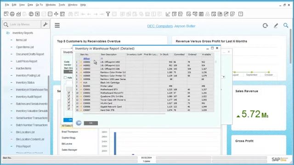Open the link arrow for item B10000
The height and width of the screenshot is (165, 294).
tap(81, 86)
